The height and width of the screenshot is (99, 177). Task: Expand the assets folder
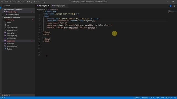(5, 23)
